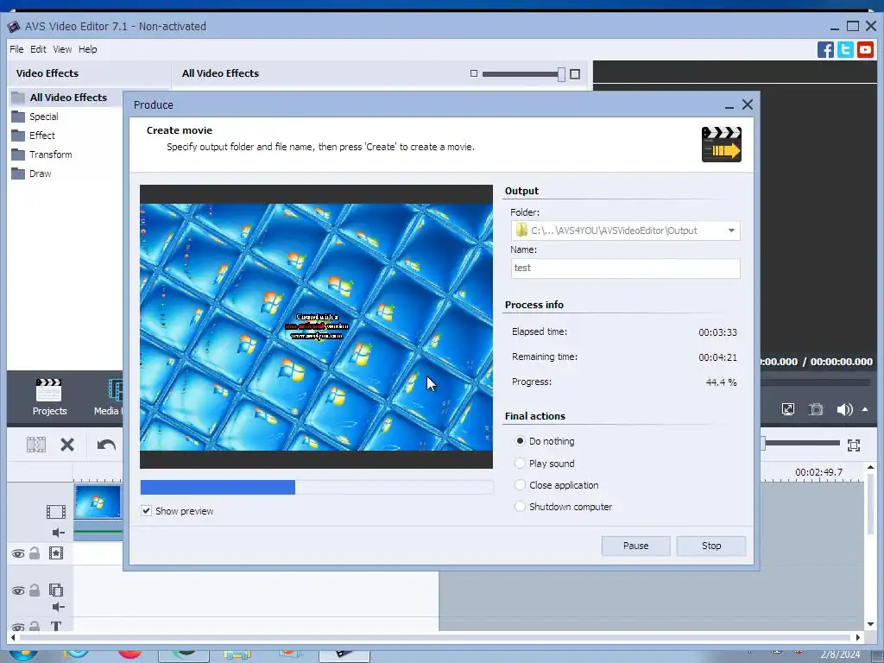Screen dimensions: 884x663
Task: Toggle overlay track lock
Action: tap(35, 590)
